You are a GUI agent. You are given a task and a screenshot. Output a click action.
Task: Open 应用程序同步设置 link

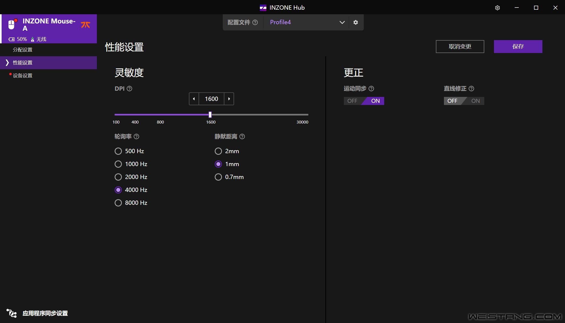pos(45,313)
